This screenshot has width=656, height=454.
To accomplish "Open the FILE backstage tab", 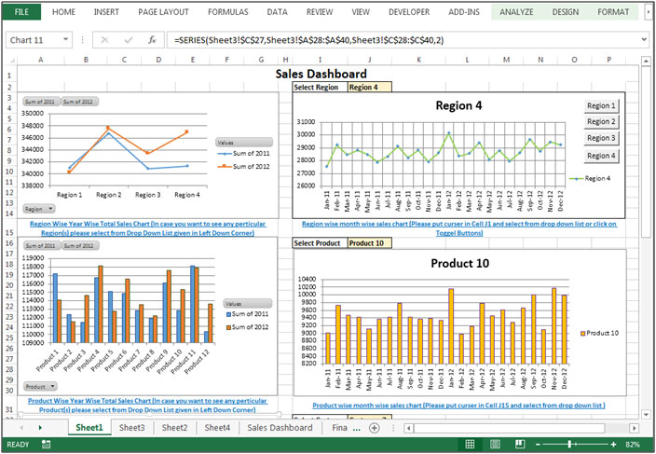I will pos(21,12).
